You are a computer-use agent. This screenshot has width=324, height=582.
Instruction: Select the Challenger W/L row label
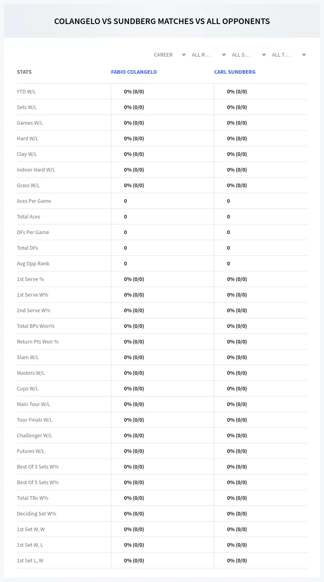[x=34, y=435]
